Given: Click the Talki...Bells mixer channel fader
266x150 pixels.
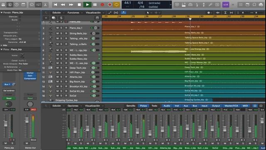Looking at the screenshot, I should click(x=75, y=130).
